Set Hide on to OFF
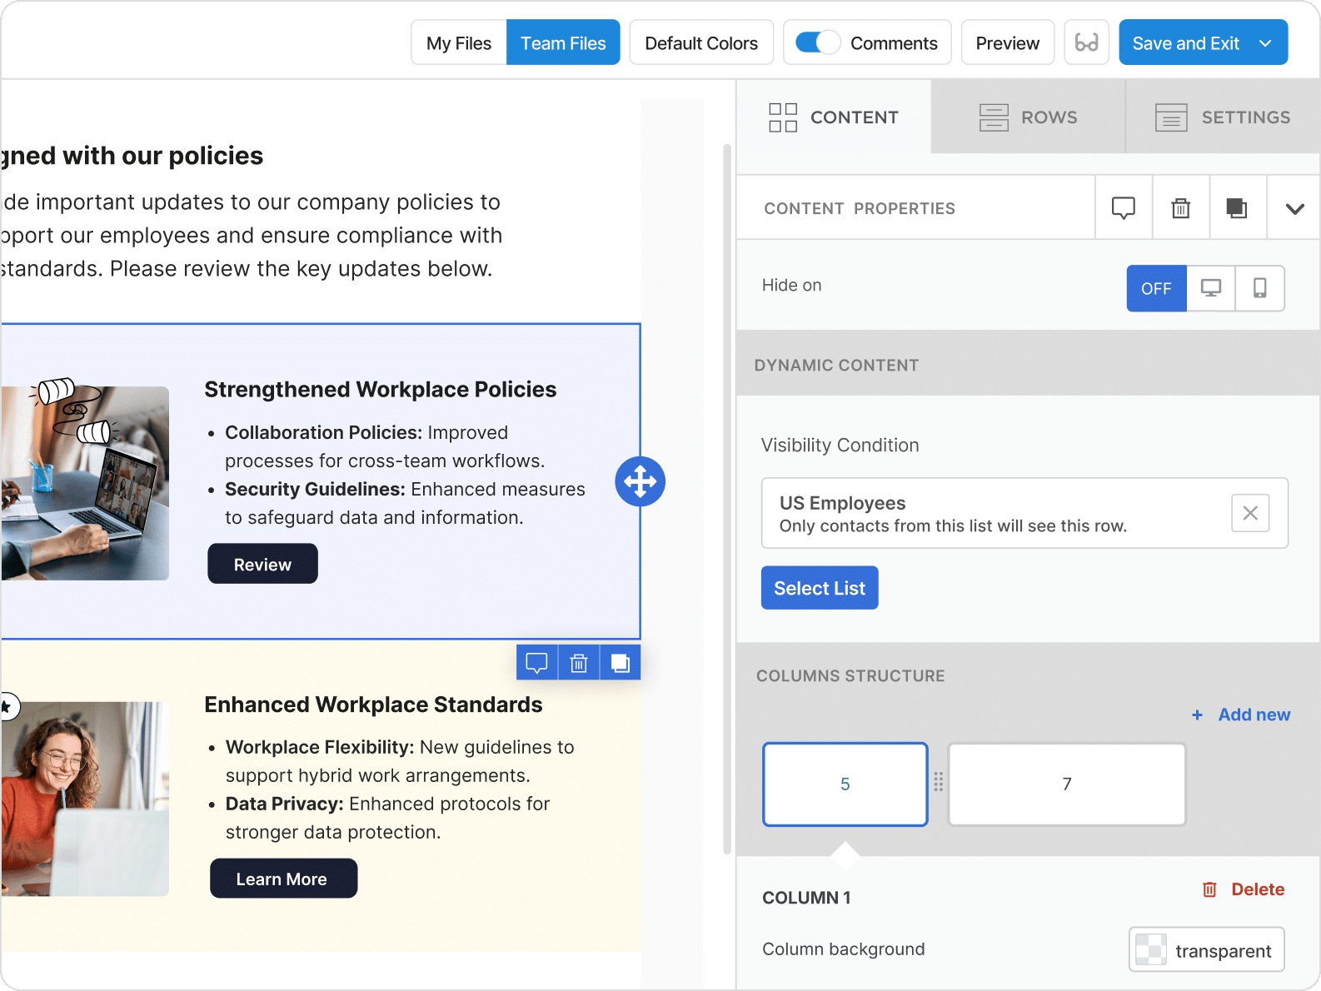 click(x=1156, y=288)
